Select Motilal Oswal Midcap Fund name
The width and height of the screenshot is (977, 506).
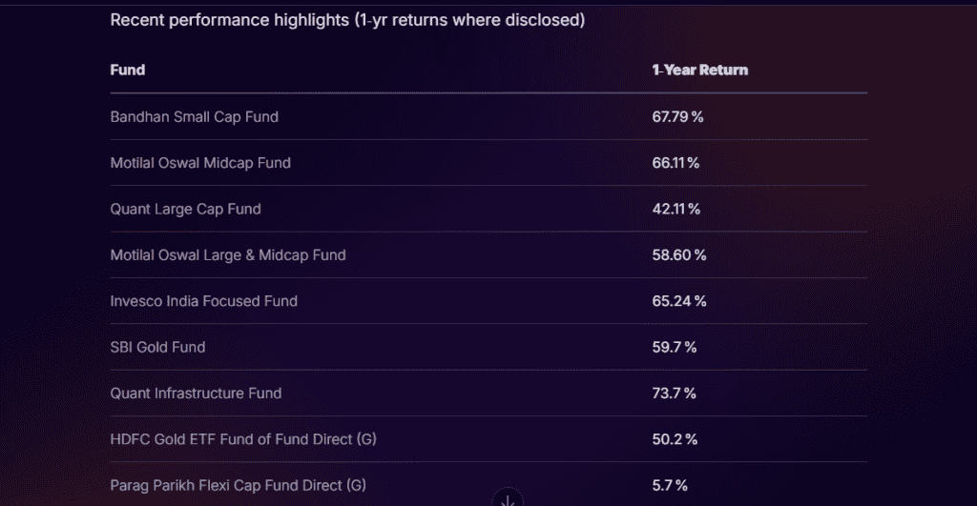tap(200, 163)
